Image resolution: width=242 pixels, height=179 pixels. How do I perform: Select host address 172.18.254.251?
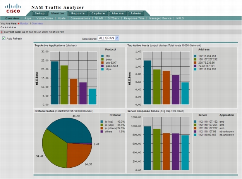[207, 56]
